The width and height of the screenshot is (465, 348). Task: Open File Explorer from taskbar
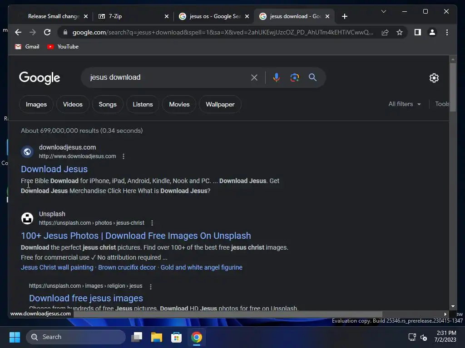(157, 337)
